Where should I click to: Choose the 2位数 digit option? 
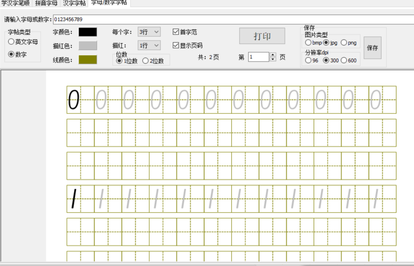(153, 61)
